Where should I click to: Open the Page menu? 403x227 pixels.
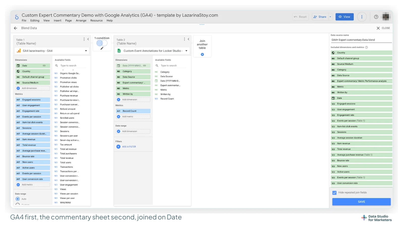pyautogui.click(x=69, y=21)
